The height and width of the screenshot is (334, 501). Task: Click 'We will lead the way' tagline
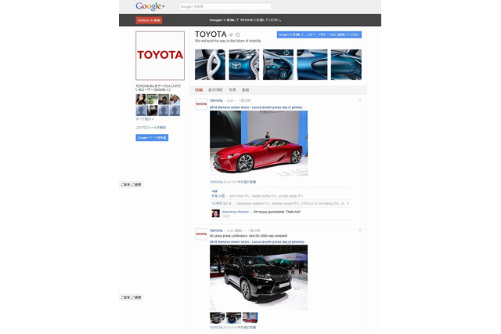(x=228, y=41)
